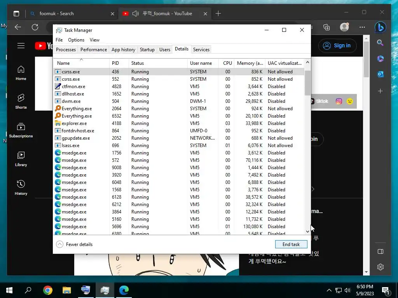
Task: Switch to the App history tab
Action: click(123, 49)
